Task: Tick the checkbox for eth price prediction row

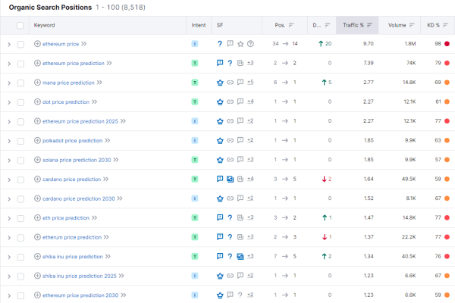Action: click(x=20, y=217)
